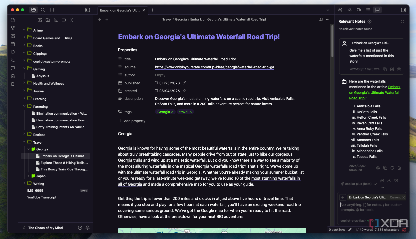Delete the AI waterfall list response
The height and width of the screenshot is (239, 416).
pyautogui.click(x=399, y=168)
